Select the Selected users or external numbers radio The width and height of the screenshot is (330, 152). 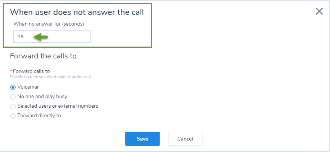click(x=13, y=106)
